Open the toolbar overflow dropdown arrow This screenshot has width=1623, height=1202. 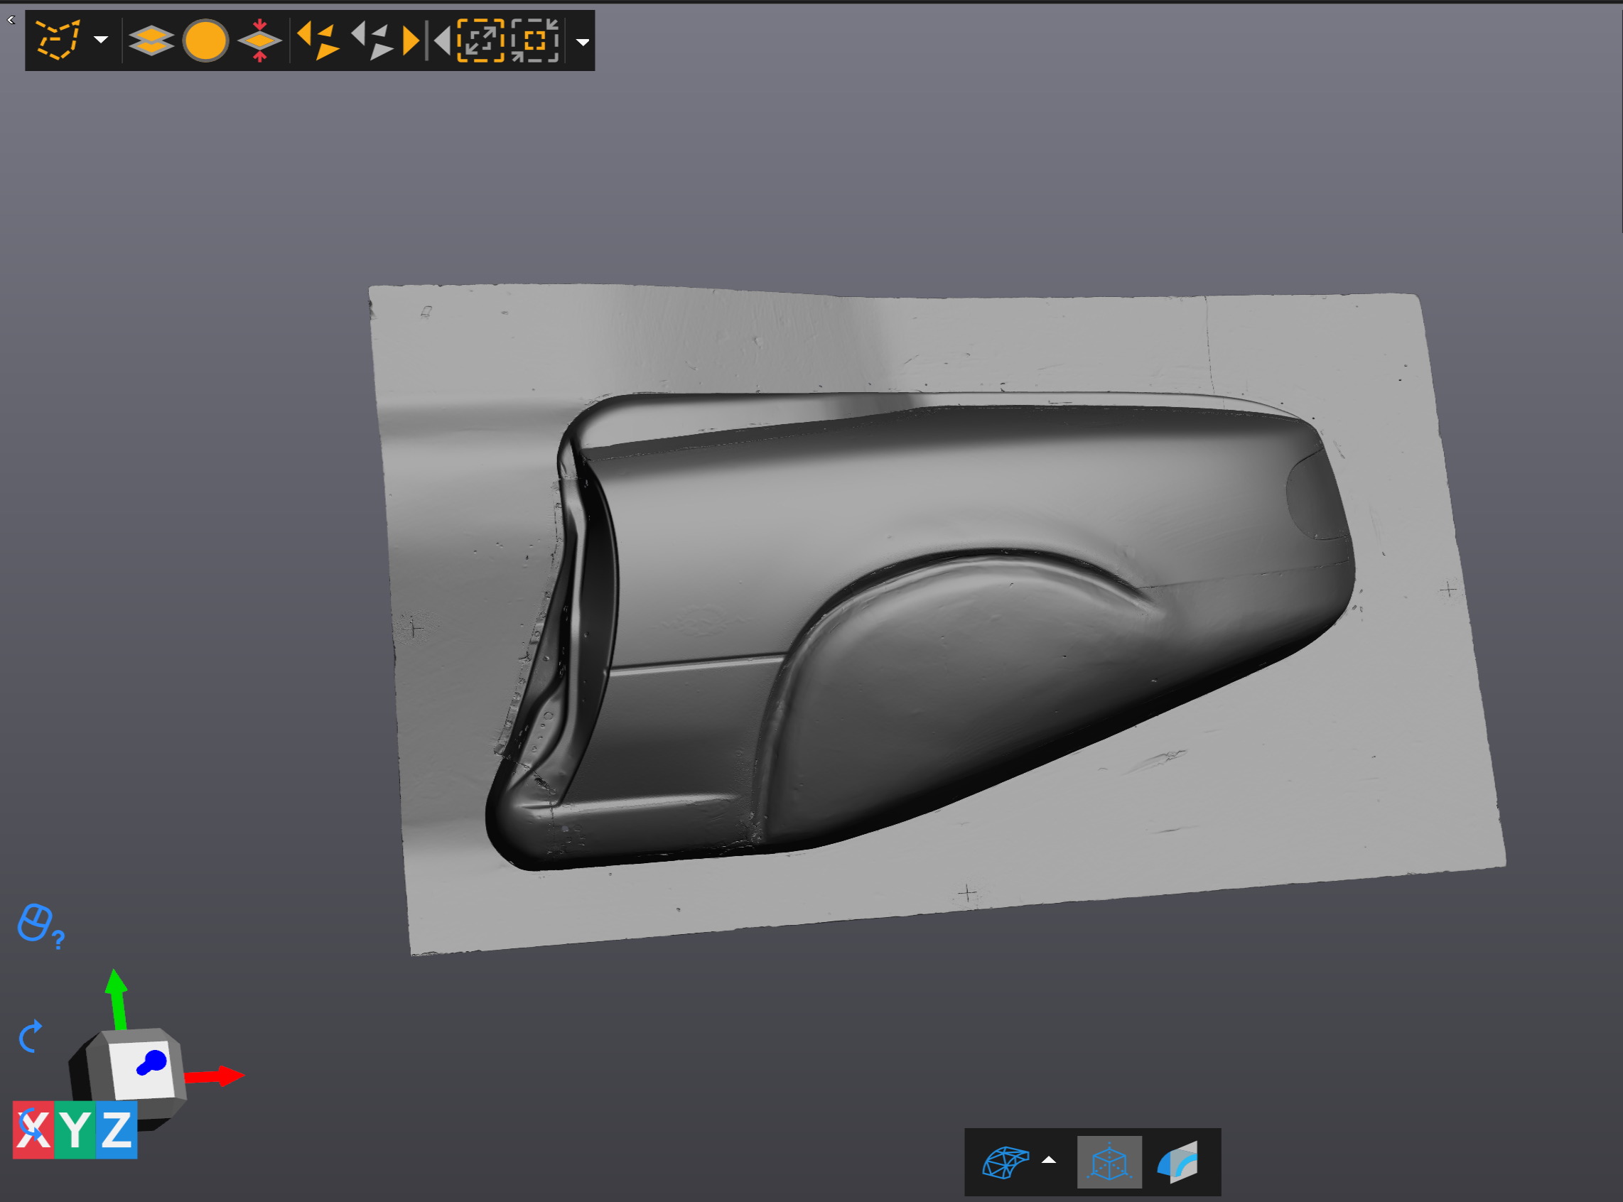582,42
